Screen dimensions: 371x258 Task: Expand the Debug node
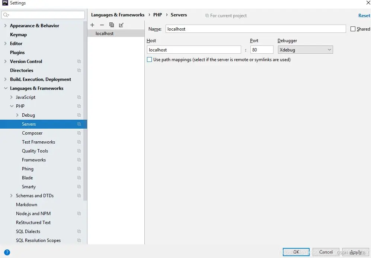[17, 115]
